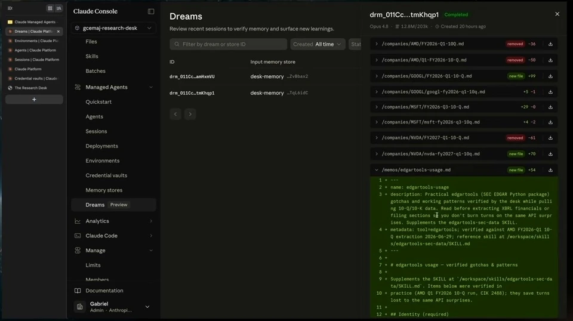Download /companies/GOOGL/FY2026-Q1-10-Q.md file
The height and width of the screenshot is (321, 573).
[x=550, y=76]
